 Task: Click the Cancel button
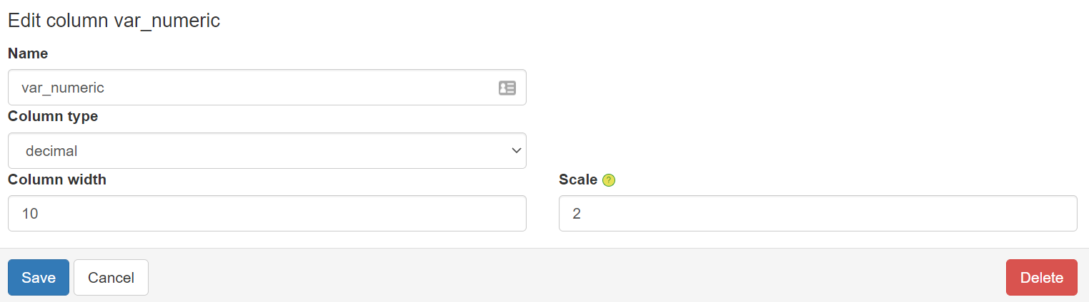coord(111,277)
